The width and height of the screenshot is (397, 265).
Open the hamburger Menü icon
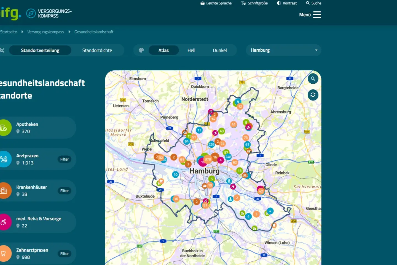[317, 15]
